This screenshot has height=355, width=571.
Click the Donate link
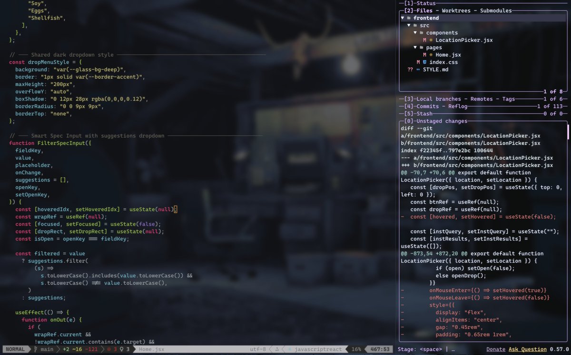(x=496, y=349)
